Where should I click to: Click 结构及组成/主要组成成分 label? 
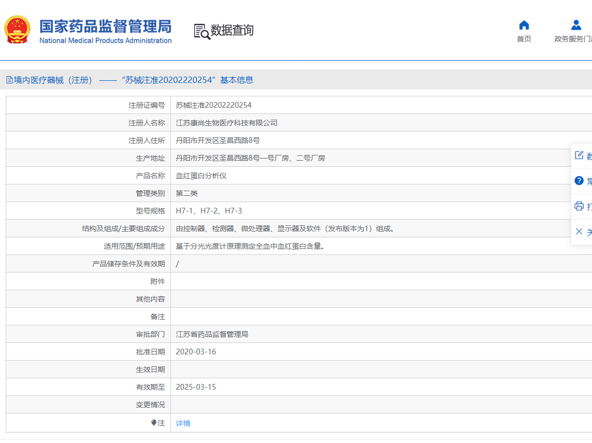coord(123,228)
